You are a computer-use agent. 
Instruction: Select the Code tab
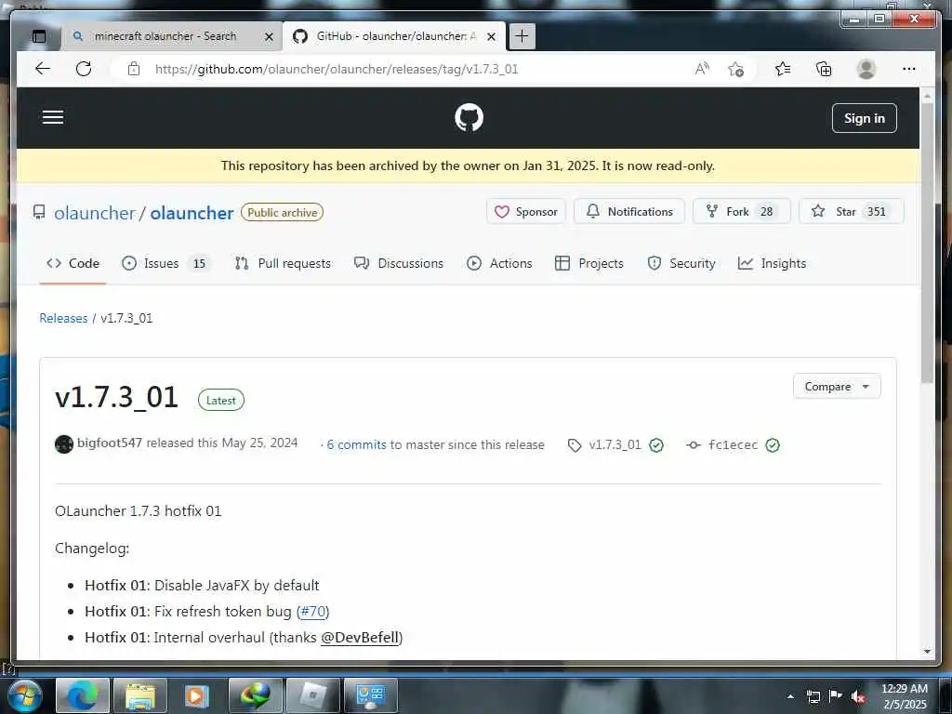(73, 263)
